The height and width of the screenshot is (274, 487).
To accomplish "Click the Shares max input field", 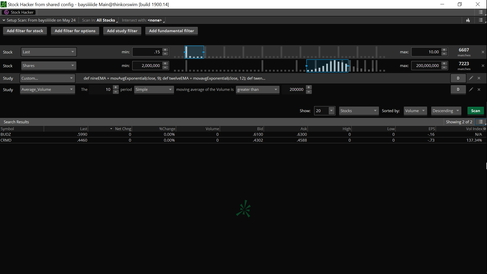I will 426,66.
